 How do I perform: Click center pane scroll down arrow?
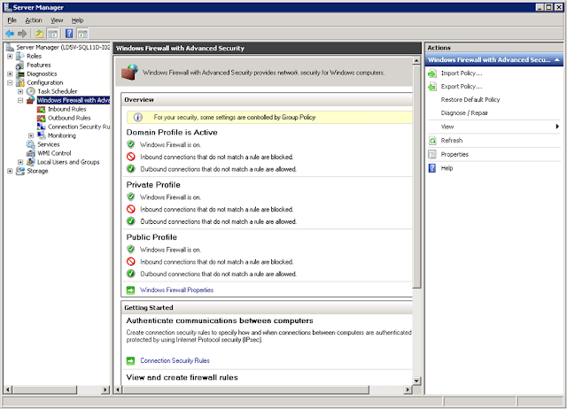pos(416,381)
